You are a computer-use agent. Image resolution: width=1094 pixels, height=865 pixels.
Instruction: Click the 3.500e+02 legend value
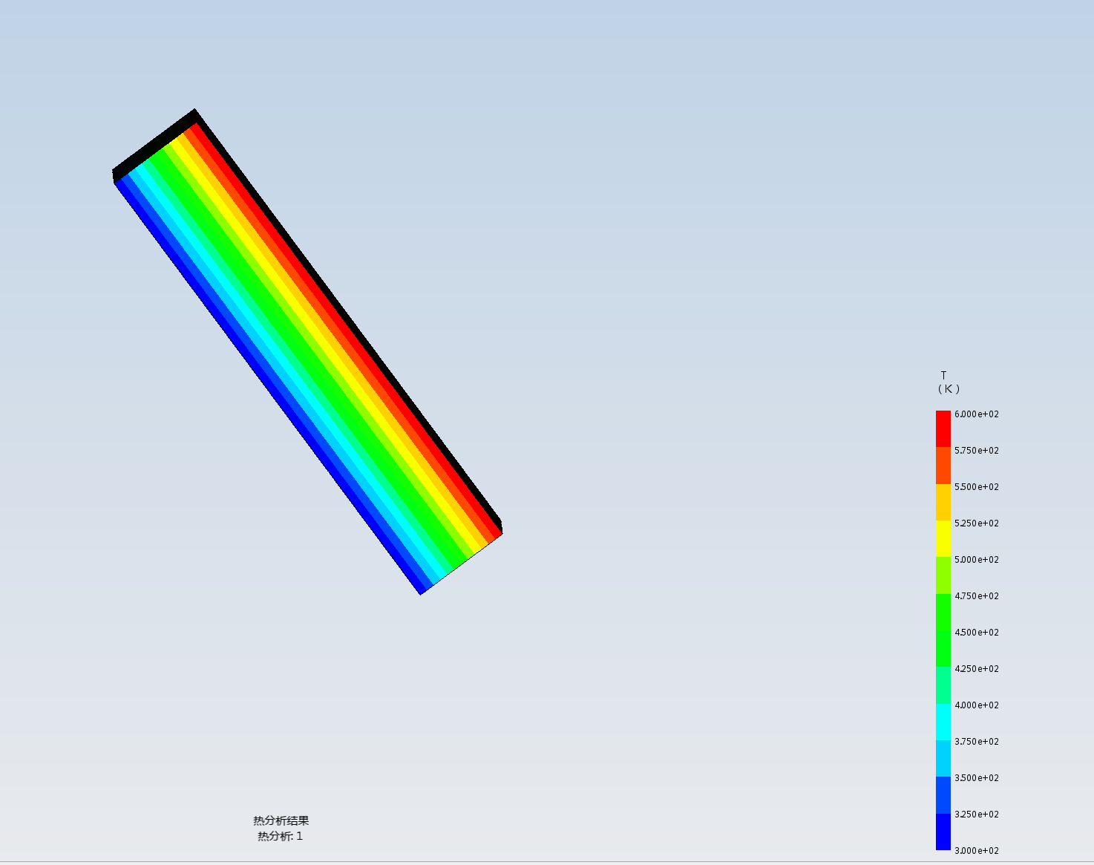click(x=976, y=778)
